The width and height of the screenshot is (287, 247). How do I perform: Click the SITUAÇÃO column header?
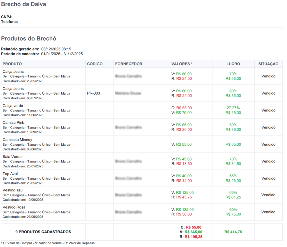tap(268, 64)
